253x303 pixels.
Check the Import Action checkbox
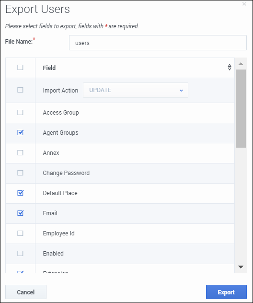tap(20, 90)
